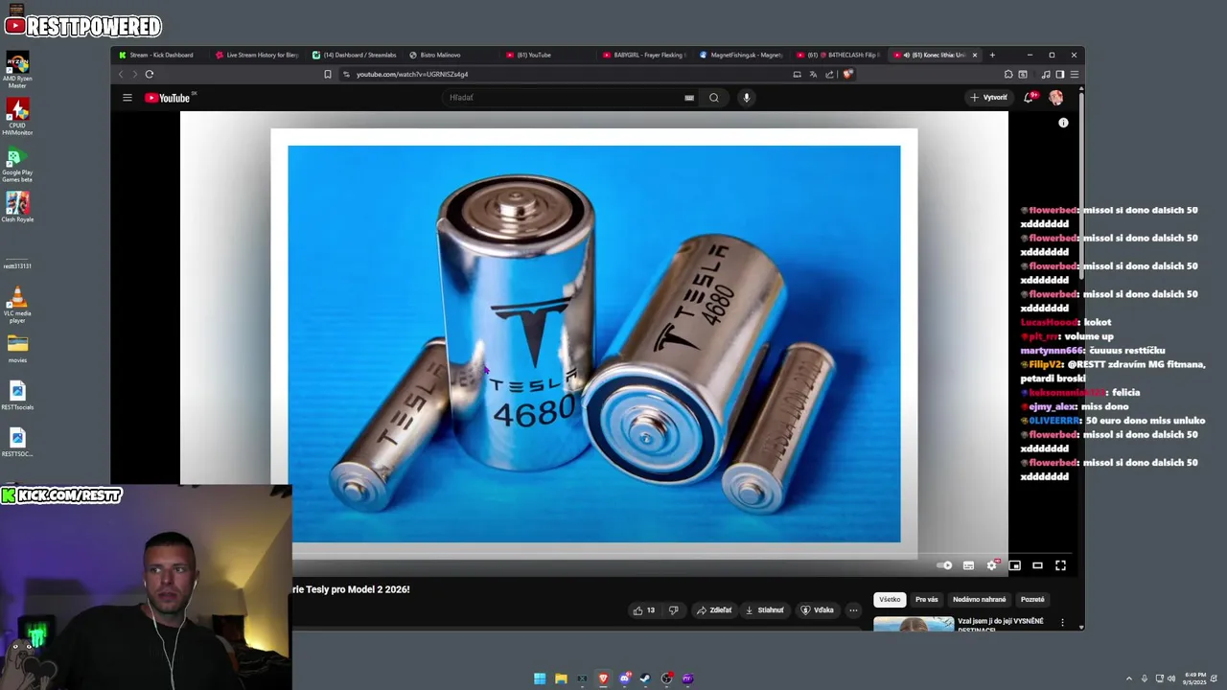Click Zdieľať share button
This screenshot has height=690, width=1227.
[x=714, y=610]
